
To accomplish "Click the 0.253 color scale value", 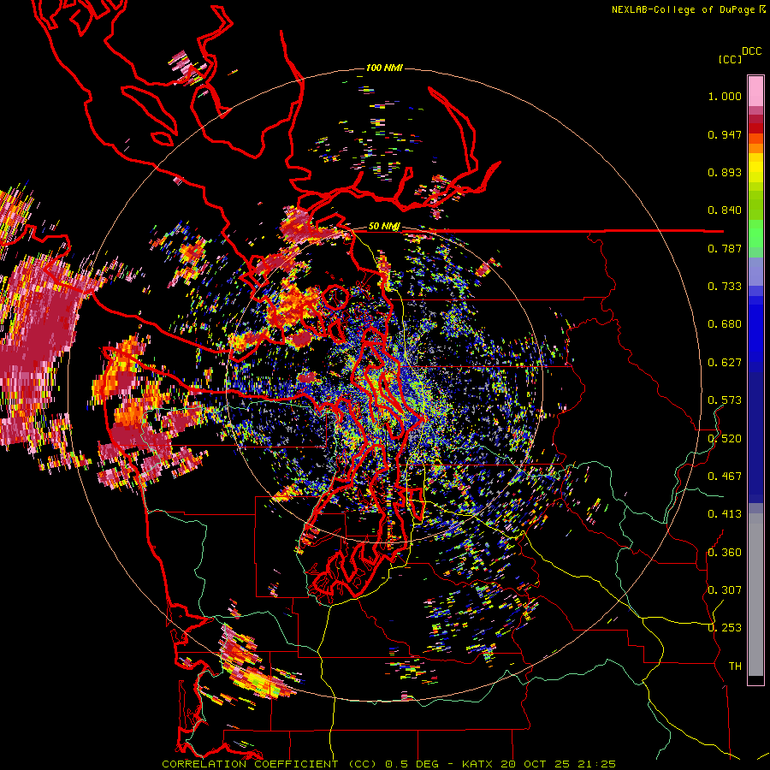I will (x=725, y=628).
